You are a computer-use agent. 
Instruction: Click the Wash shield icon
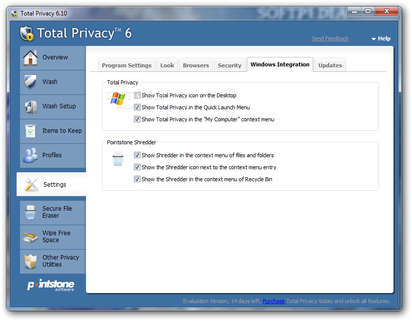coord(30,82)
